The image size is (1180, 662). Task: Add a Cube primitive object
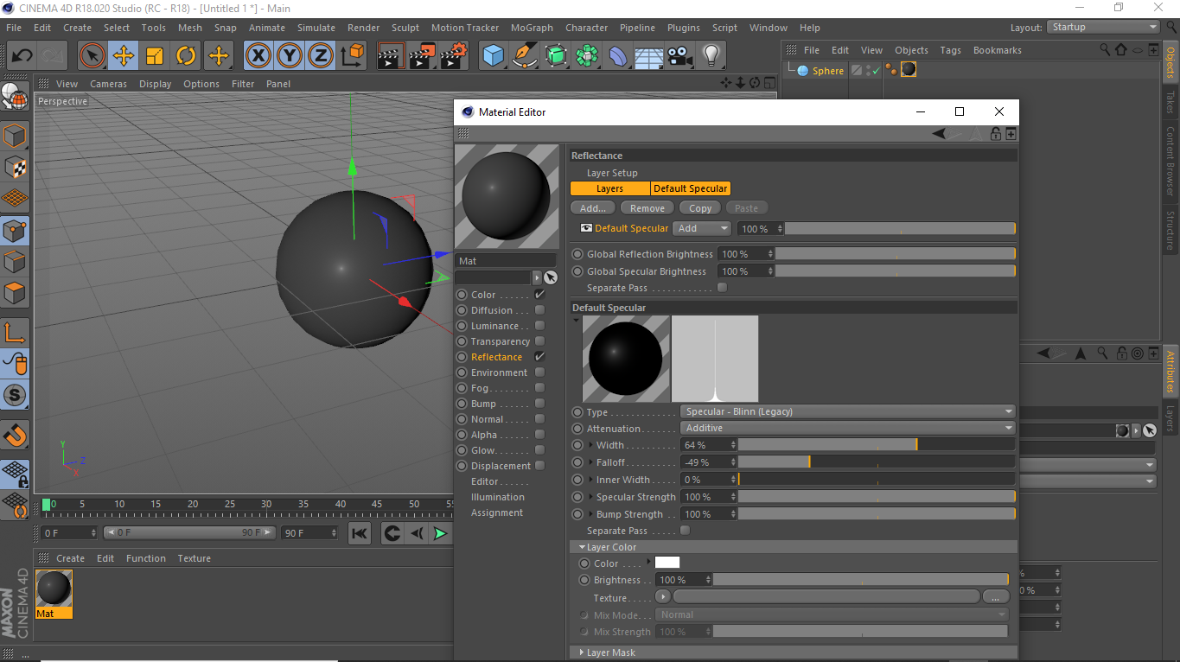(494, 56)
